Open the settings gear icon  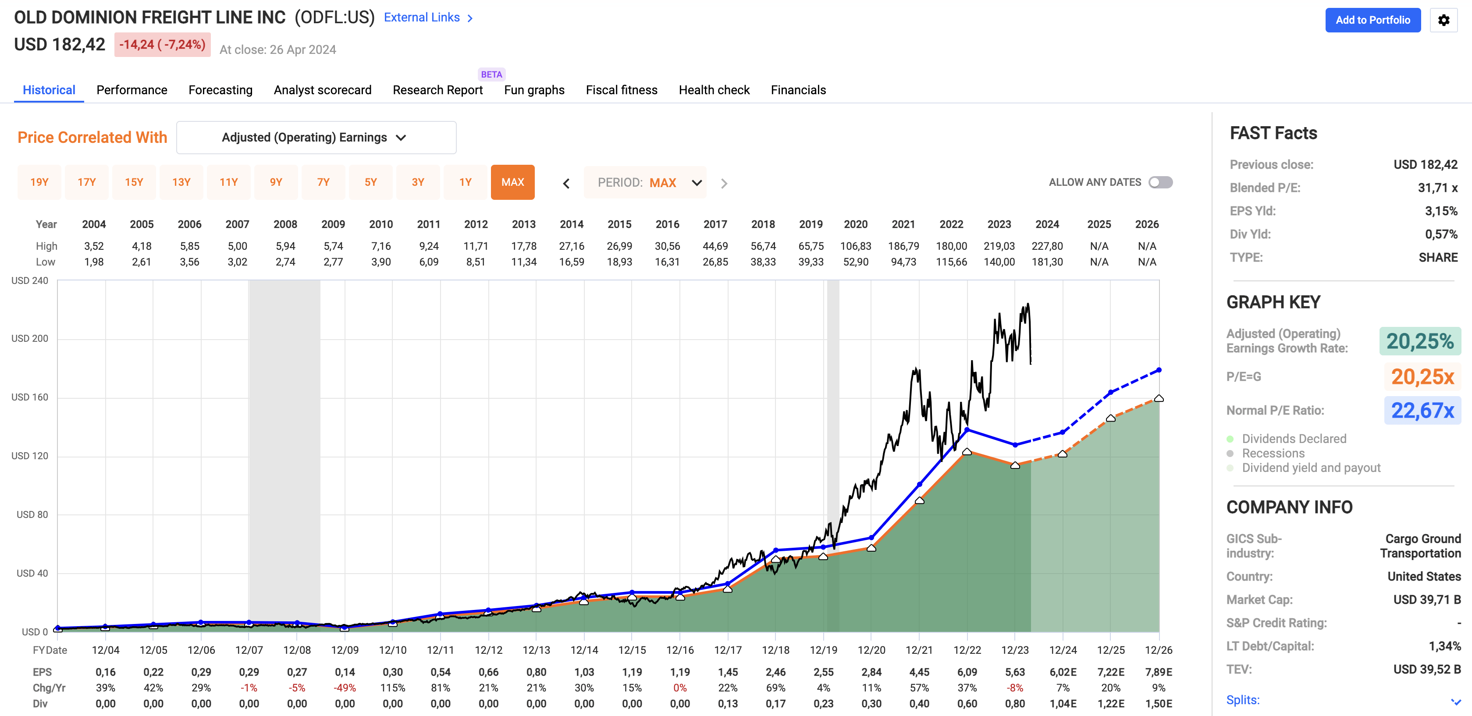[1444, 20]
